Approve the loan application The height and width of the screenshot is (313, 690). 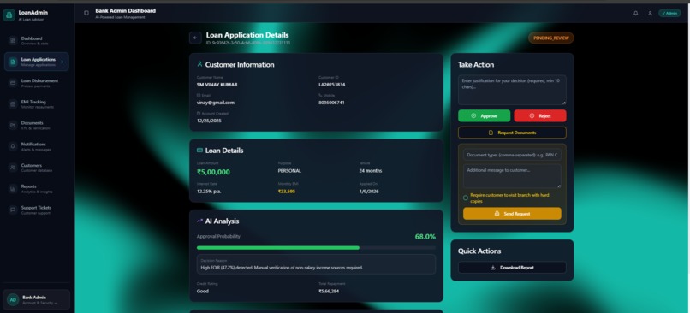coord(484,115)
